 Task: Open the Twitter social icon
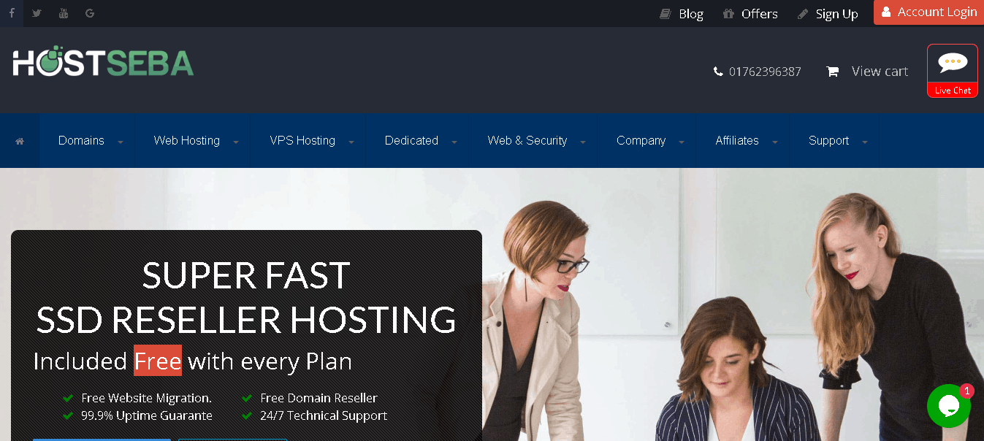click(x=37, y=13)
